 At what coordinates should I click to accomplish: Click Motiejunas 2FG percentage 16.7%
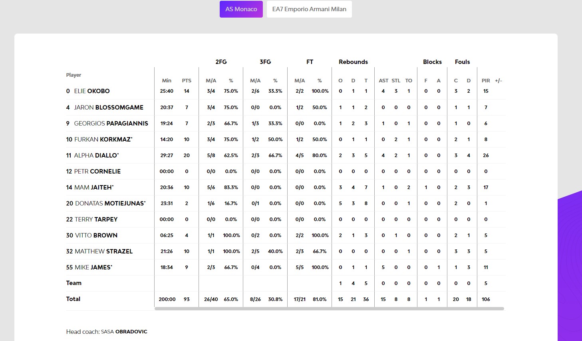click(x=231, y=203)
